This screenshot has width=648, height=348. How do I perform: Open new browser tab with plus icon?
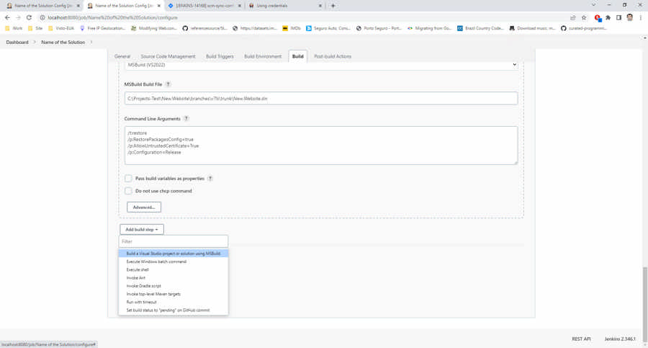pyautogui.click(x=333, y=6)
